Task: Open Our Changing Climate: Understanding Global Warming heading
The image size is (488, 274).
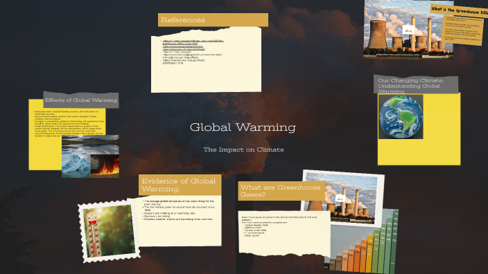Action: (x=416, y=84)
